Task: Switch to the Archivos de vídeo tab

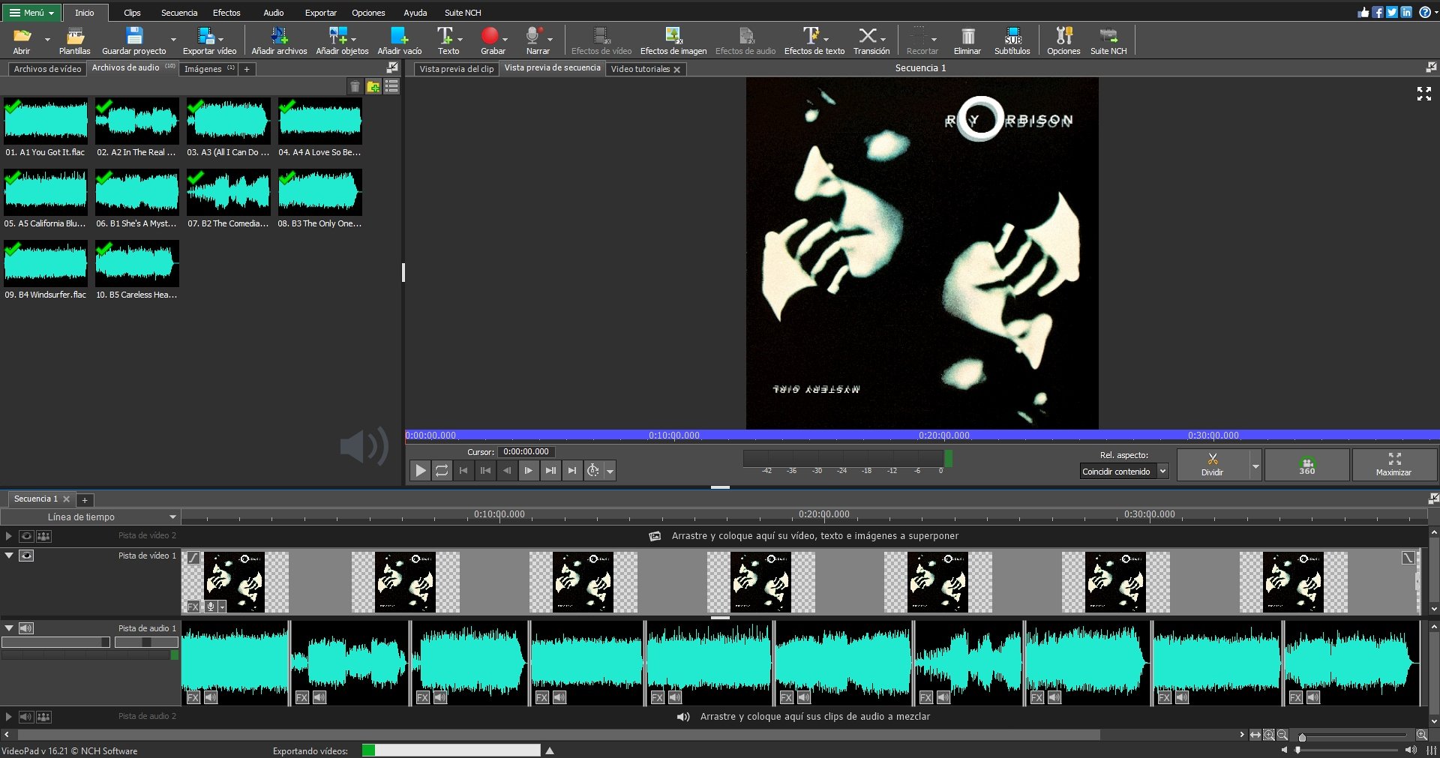Action: point(47,69)
